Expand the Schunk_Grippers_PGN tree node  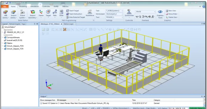tap(2, 46)
